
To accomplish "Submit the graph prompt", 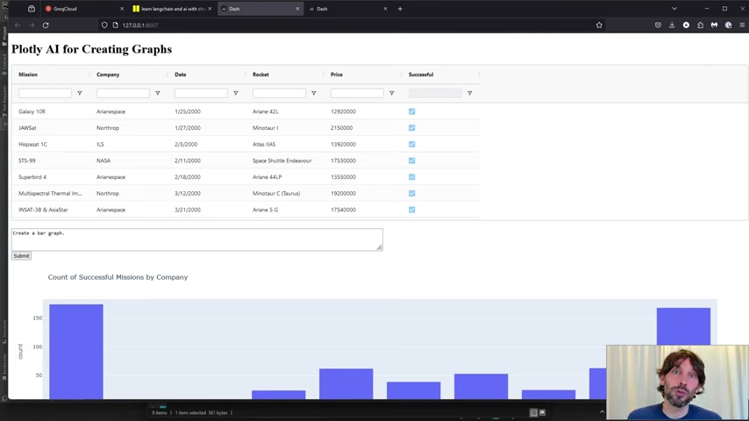I will (x=22, y=256).
